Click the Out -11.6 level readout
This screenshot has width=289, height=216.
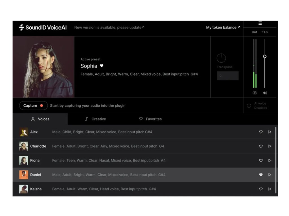click(260, 32)
